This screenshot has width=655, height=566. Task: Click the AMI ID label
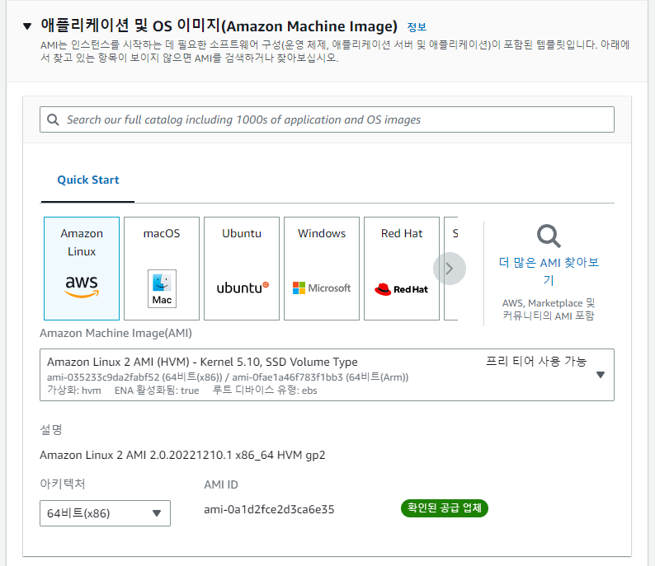221,484
